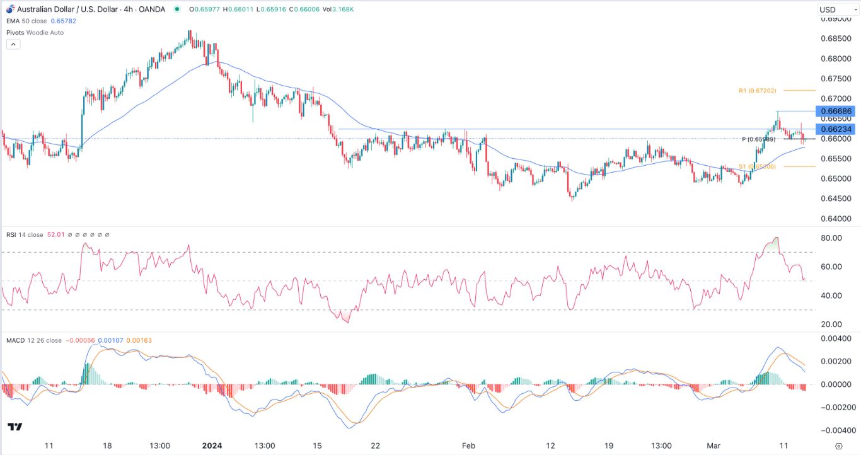Click the Mar label on the time axis

(x=714, y=446)
